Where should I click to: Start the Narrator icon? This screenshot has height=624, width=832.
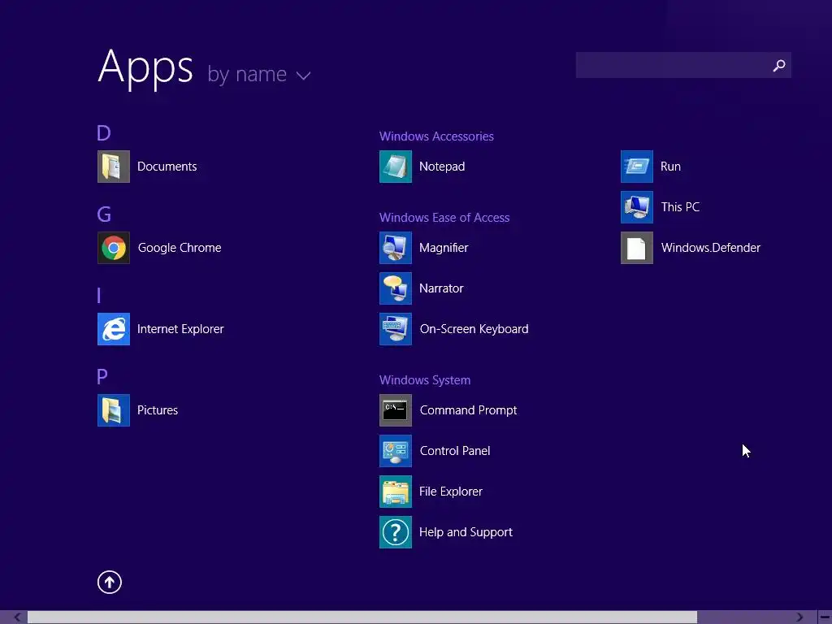396,288
